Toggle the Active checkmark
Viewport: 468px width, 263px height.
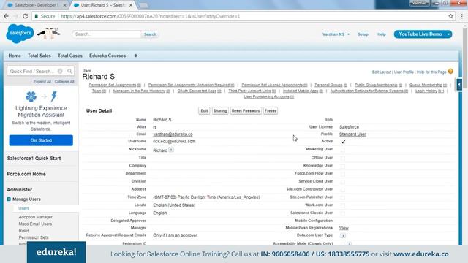pos(343,141)
